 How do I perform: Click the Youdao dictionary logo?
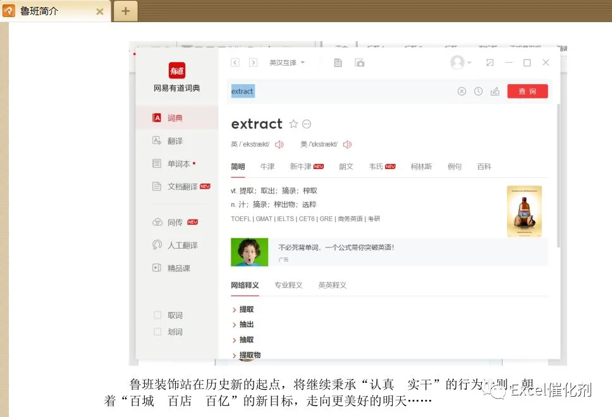177,71
